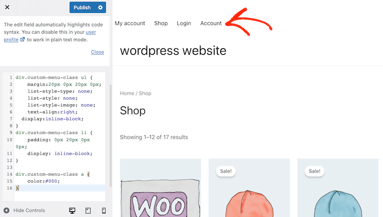Click the Hide Controls label
Viewport: 383px width, 217px height.
tap(29, 210)
